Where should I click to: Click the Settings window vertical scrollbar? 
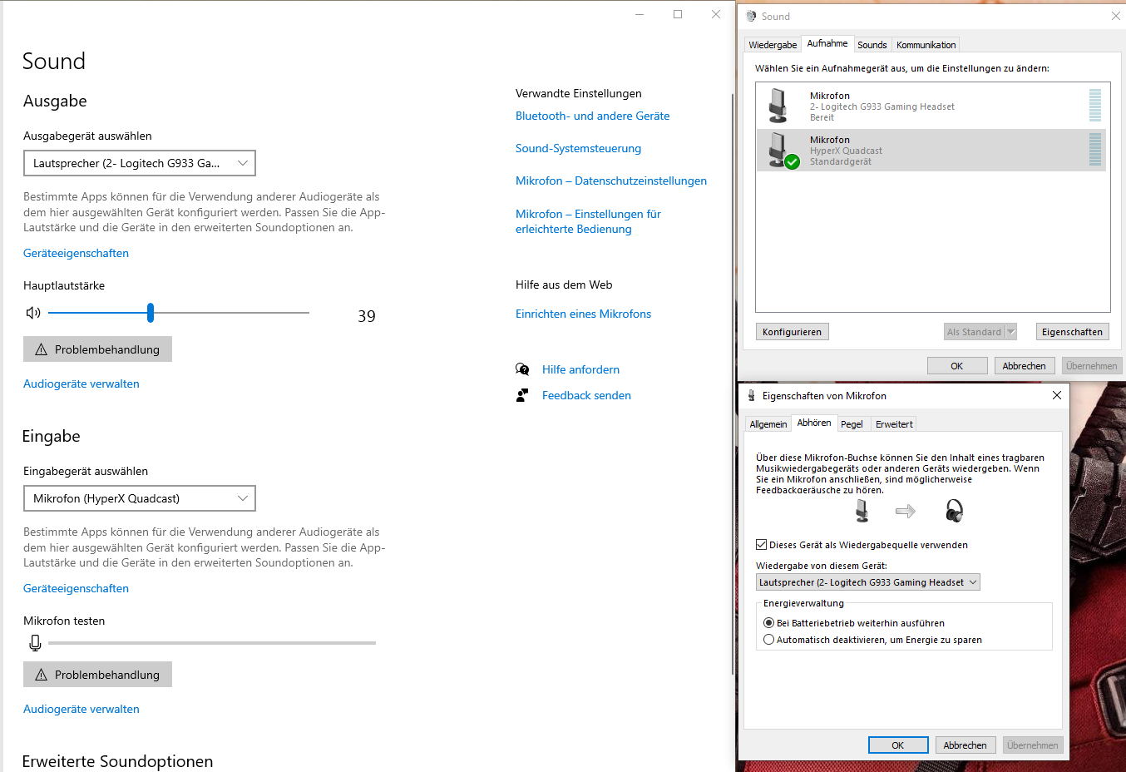click(732, 383)
